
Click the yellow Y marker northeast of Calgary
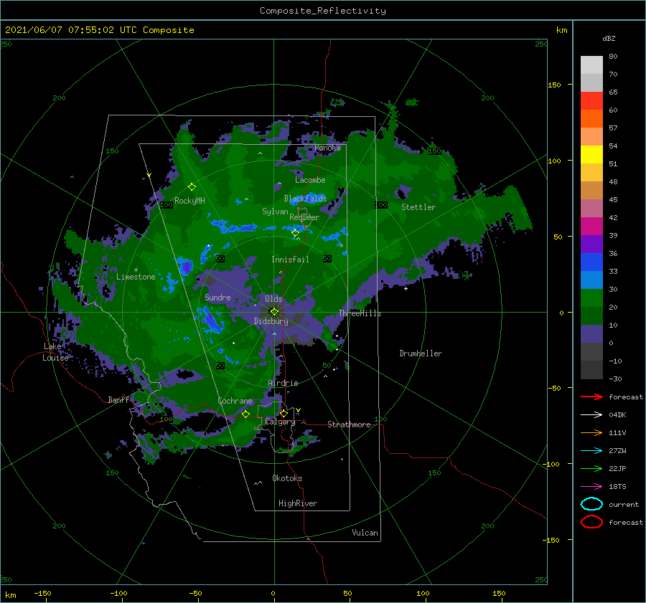tap(298, 410)
